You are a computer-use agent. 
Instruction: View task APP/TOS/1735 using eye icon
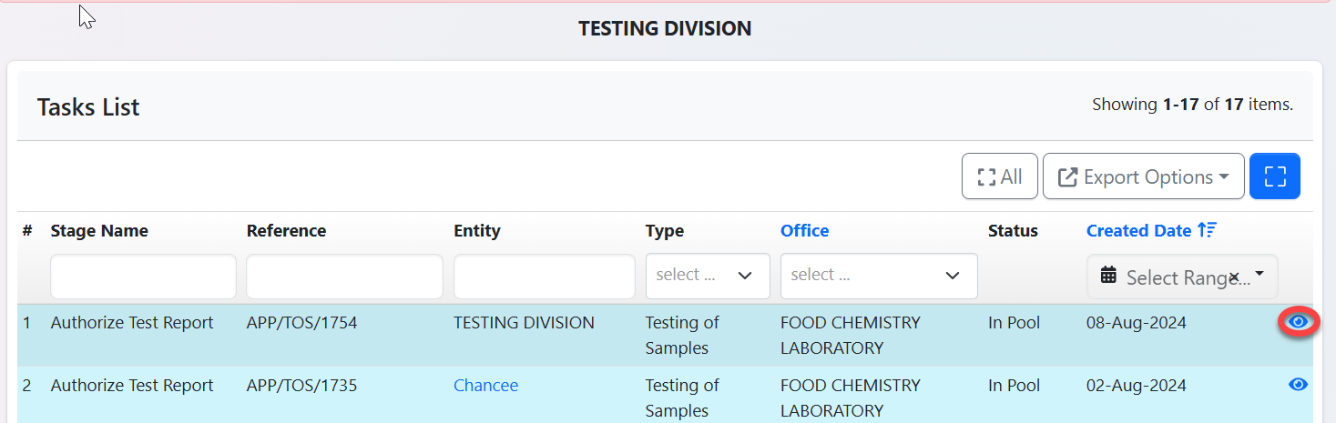click(x=1299, y=386)
